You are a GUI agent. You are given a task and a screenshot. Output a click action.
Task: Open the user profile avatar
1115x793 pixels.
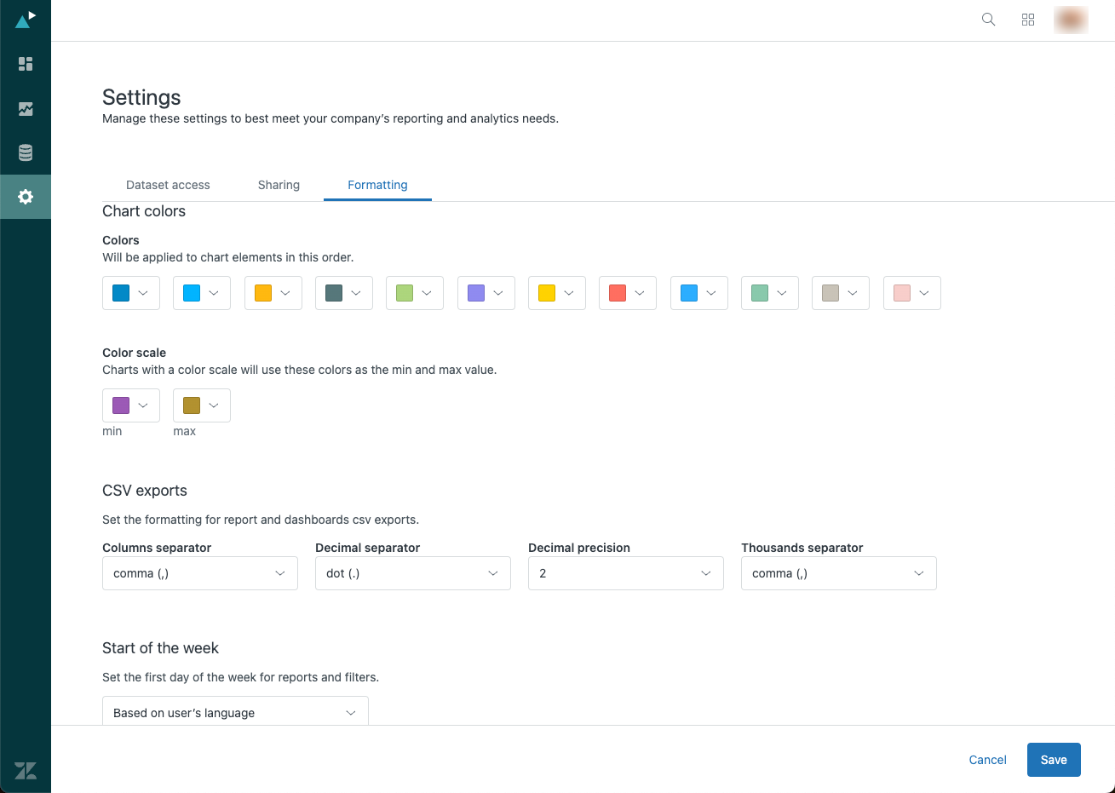(x=1071, y=20)
